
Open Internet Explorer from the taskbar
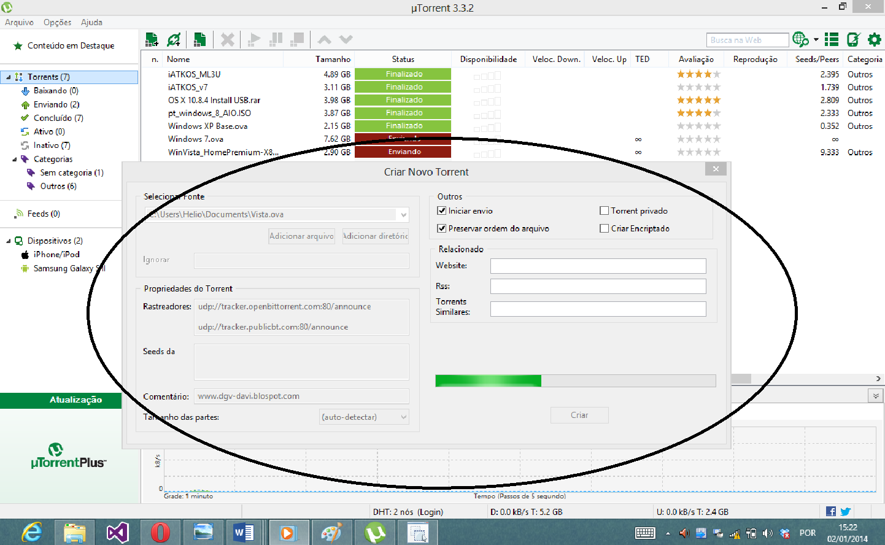32,532
